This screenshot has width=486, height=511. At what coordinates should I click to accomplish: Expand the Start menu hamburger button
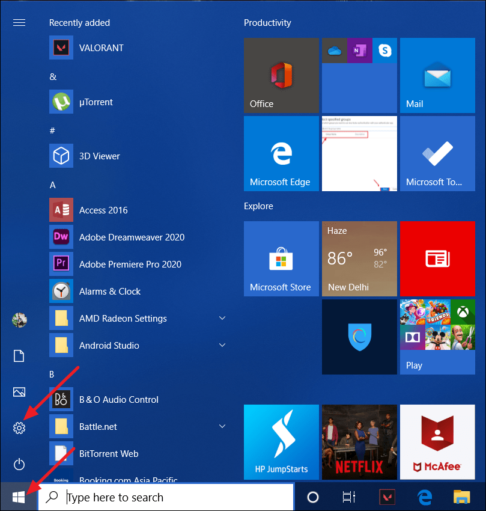pos(19,22)
